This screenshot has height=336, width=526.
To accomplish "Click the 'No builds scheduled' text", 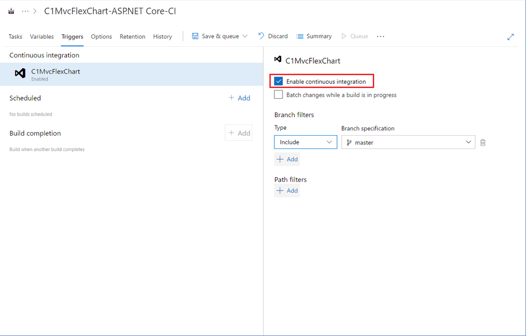I will pos(30,114).
